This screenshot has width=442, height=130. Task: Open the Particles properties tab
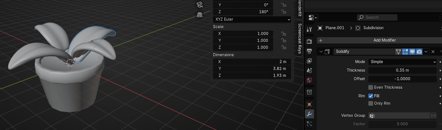click(x=309, y=124)
